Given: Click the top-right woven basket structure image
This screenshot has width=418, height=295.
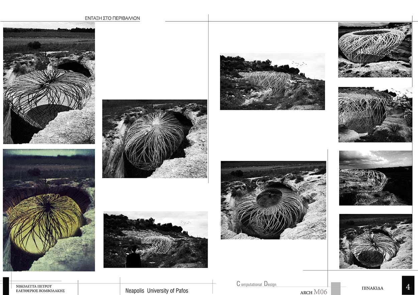Looking at the screenshot, I should (375, 50).
